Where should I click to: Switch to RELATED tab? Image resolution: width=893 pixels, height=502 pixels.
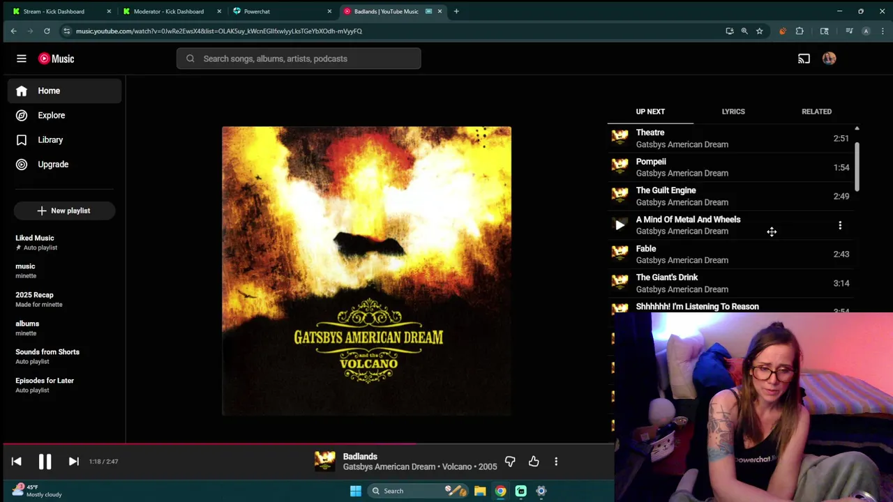click(x=816, y=112)
